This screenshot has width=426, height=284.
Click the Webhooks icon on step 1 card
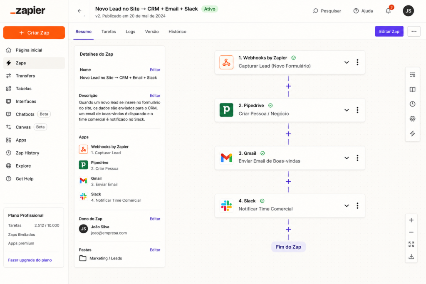(226, 62)
